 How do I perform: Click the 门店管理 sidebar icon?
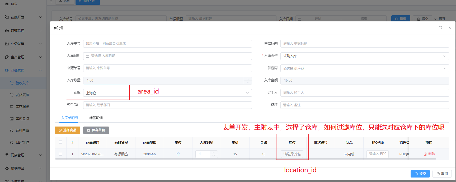pyautogui.click(x=7, y=155)
